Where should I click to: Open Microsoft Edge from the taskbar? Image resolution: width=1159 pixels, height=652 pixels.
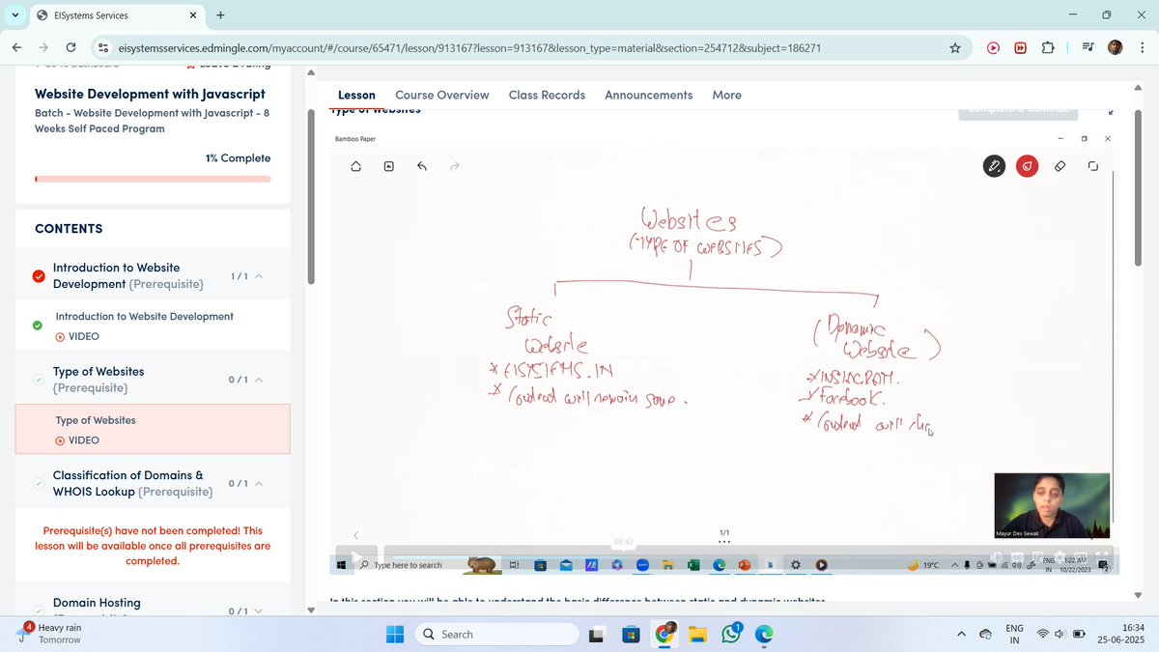tap(764, 634)
